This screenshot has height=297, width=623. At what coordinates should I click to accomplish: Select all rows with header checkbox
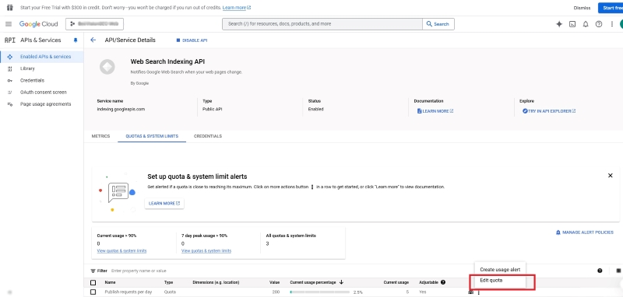tap(93, 283)
